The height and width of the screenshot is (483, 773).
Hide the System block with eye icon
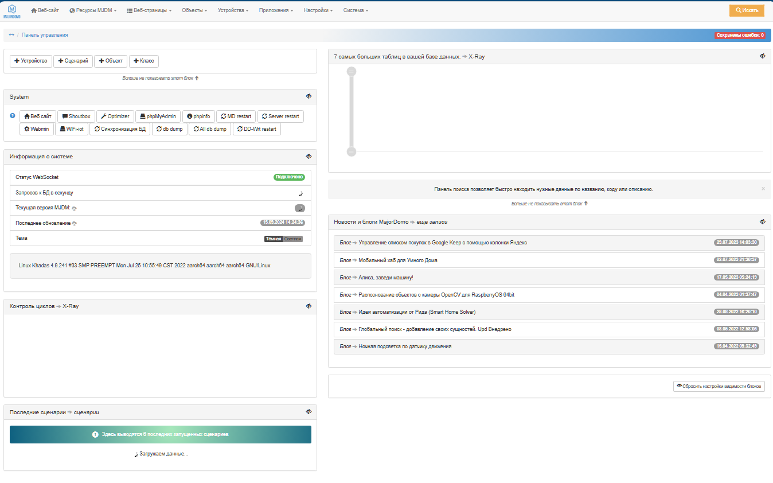[x=309, y=96]
